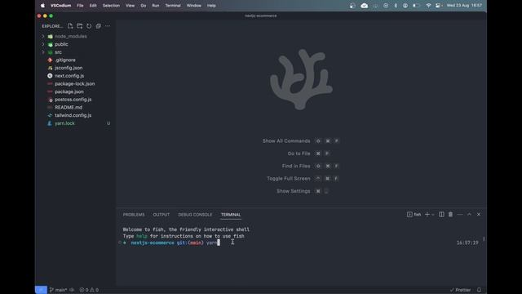Open README.md file

pyautogui.click(x=69, y=108)
